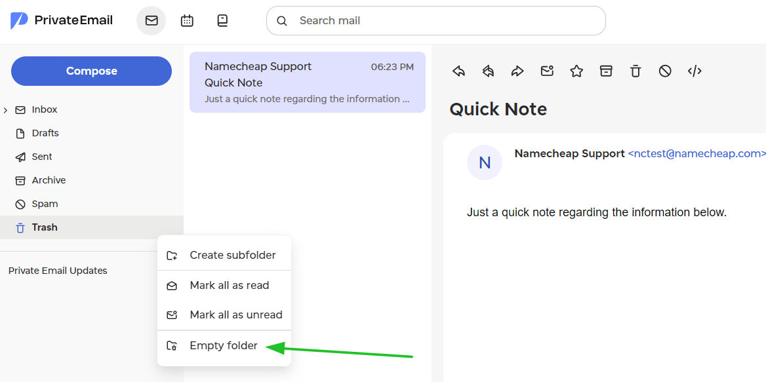Click the Private Email Updates link
This screenshot has height=382, width=766.
coord(58,271)
